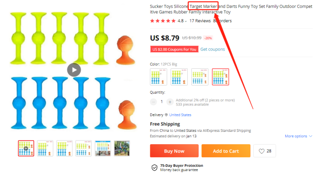Open the outdoor photo thumbnail
Screen dimensions: 318x181
click(122, 148)
